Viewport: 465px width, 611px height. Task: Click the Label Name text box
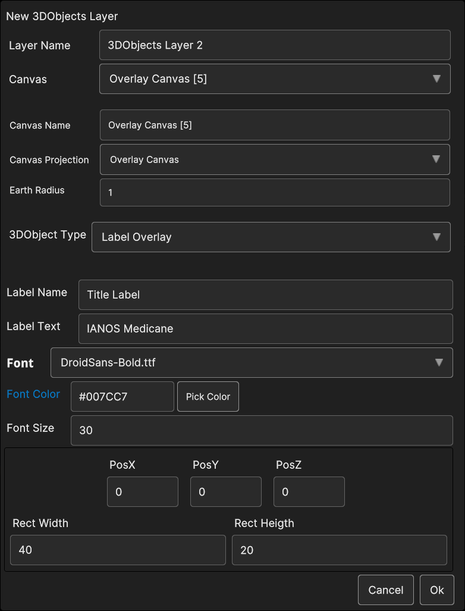[265, 294]
